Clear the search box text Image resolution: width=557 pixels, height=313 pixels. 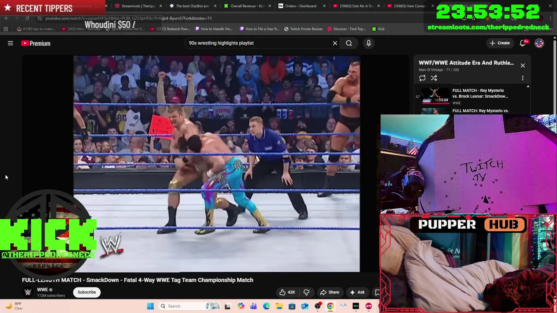tap(335, 43)
